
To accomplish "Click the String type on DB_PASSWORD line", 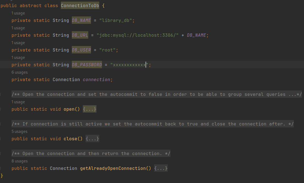I will [61, 65].
